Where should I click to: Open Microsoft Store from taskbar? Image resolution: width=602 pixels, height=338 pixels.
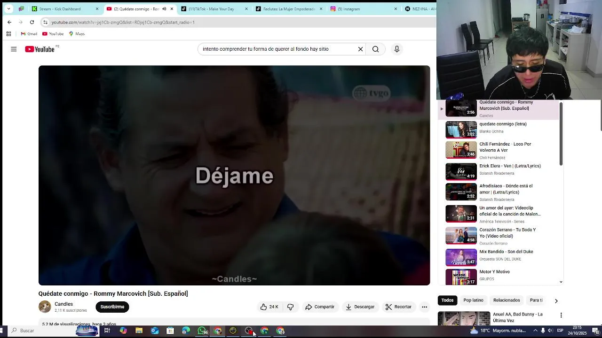[x=170, y=330]
